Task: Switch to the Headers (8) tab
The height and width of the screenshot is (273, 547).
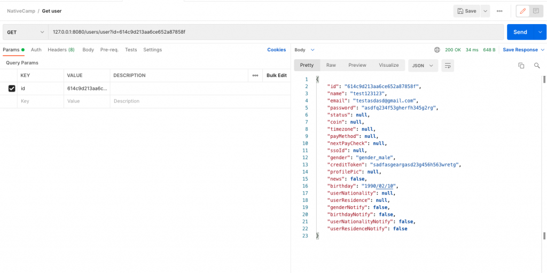Action: (x=61, y=50)
